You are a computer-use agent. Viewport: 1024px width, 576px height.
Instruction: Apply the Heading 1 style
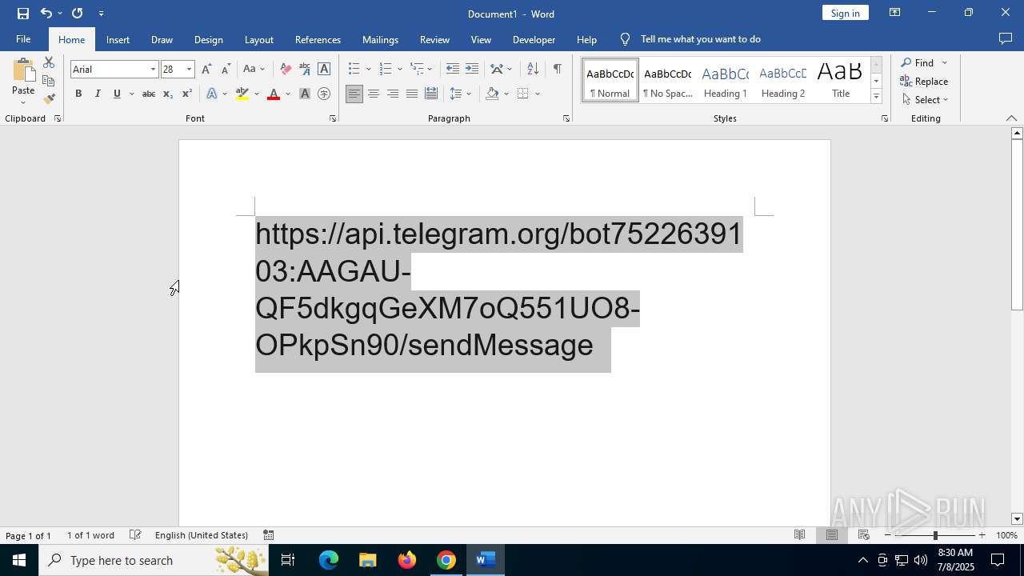[726, 81]
